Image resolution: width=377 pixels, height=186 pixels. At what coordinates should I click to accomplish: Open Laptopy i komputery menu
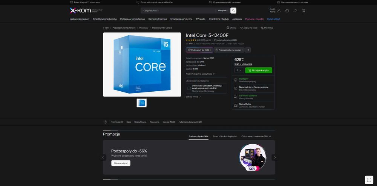tap(80, 19)
